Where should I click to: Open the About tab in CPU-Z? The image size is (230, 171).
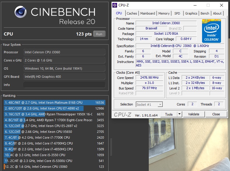click(x=217, y=13)
